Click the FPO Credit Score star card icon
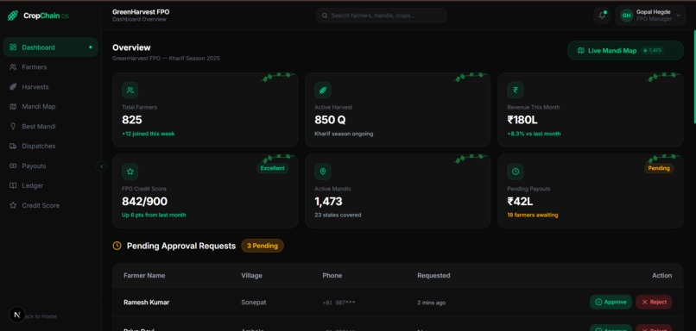696x331 pixels. click(130, 172)
